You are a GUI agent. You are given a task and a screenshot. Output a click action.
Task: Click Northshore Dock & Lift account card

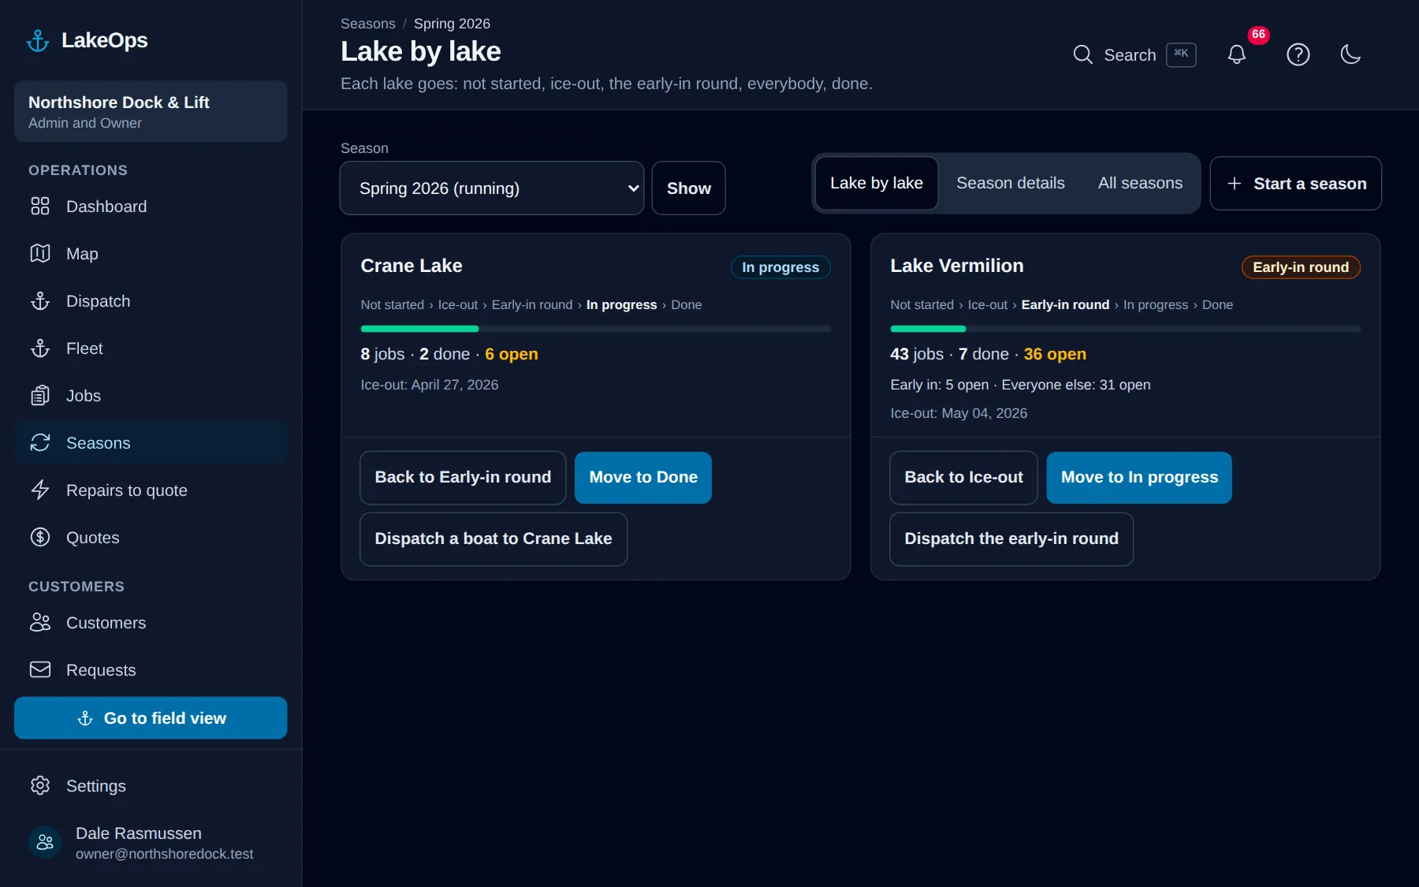151,111
